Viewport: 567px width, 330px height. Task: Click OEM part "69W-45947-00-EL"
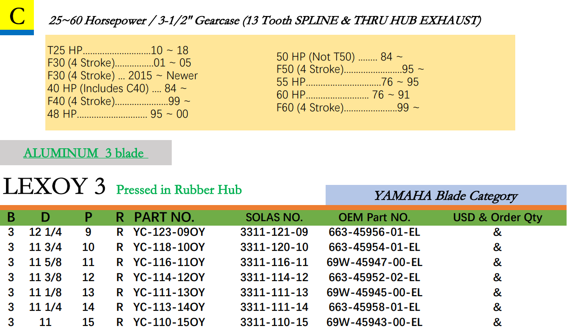[x=375, y=262]
